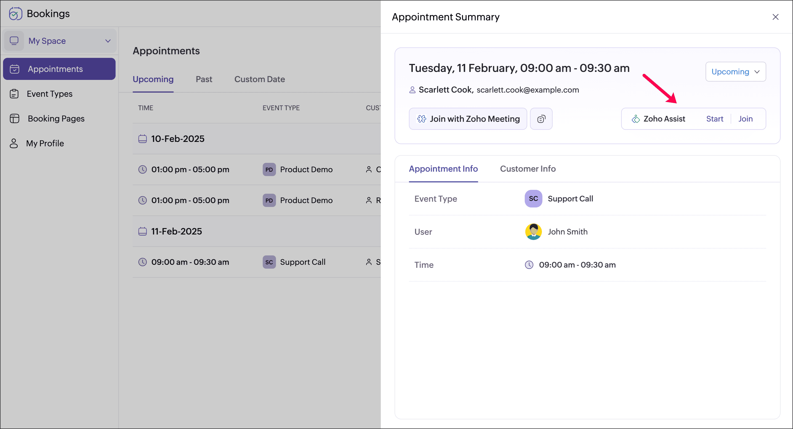Click the Booking Pages sidebar icon
Screen dimensions: 793x429
pyautogui.click(x=14, y=119)
